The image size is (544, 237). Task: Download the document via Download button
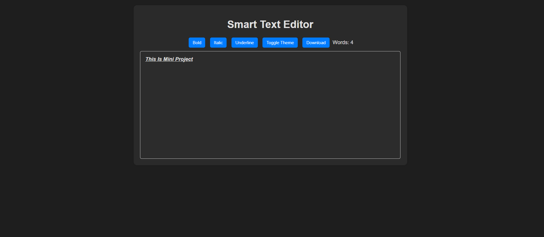pos(316,42)
